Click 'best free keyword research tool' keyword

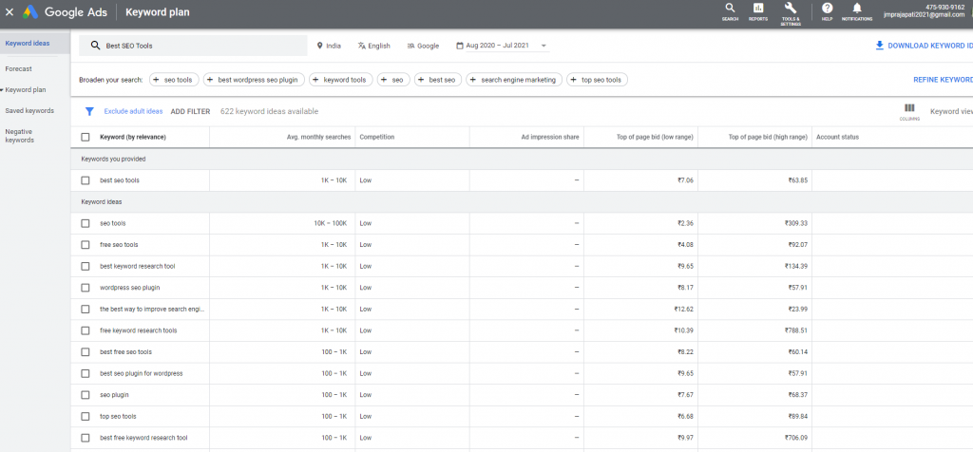143,438
